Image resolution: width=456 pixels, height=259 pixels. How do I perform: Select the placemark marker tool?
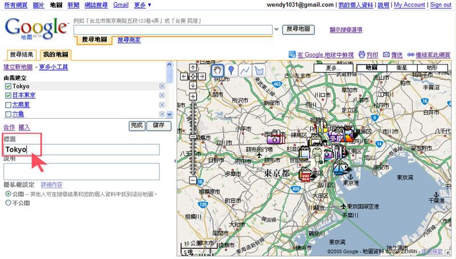231,70
